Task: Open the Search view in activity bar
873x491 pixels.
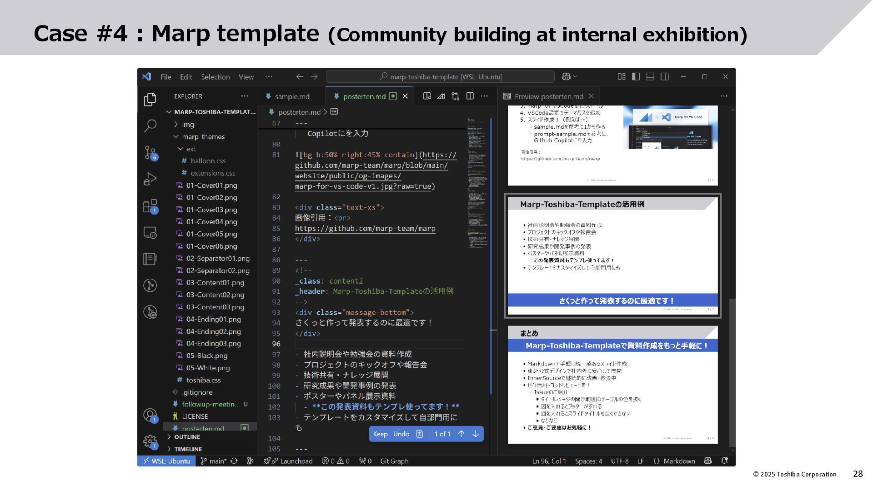Action: [150, 125]
